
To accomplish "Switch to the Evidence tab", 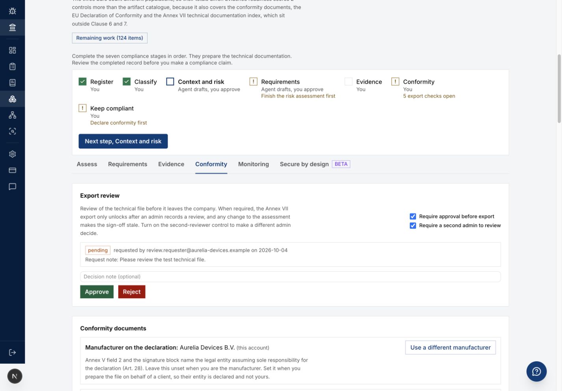I will 171,164.
